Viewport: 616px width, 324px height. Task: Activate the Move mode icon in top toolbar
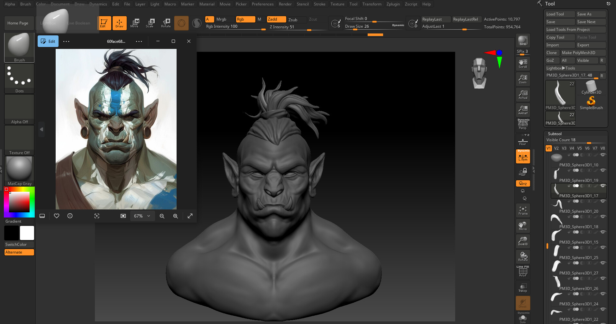[135, 23]
